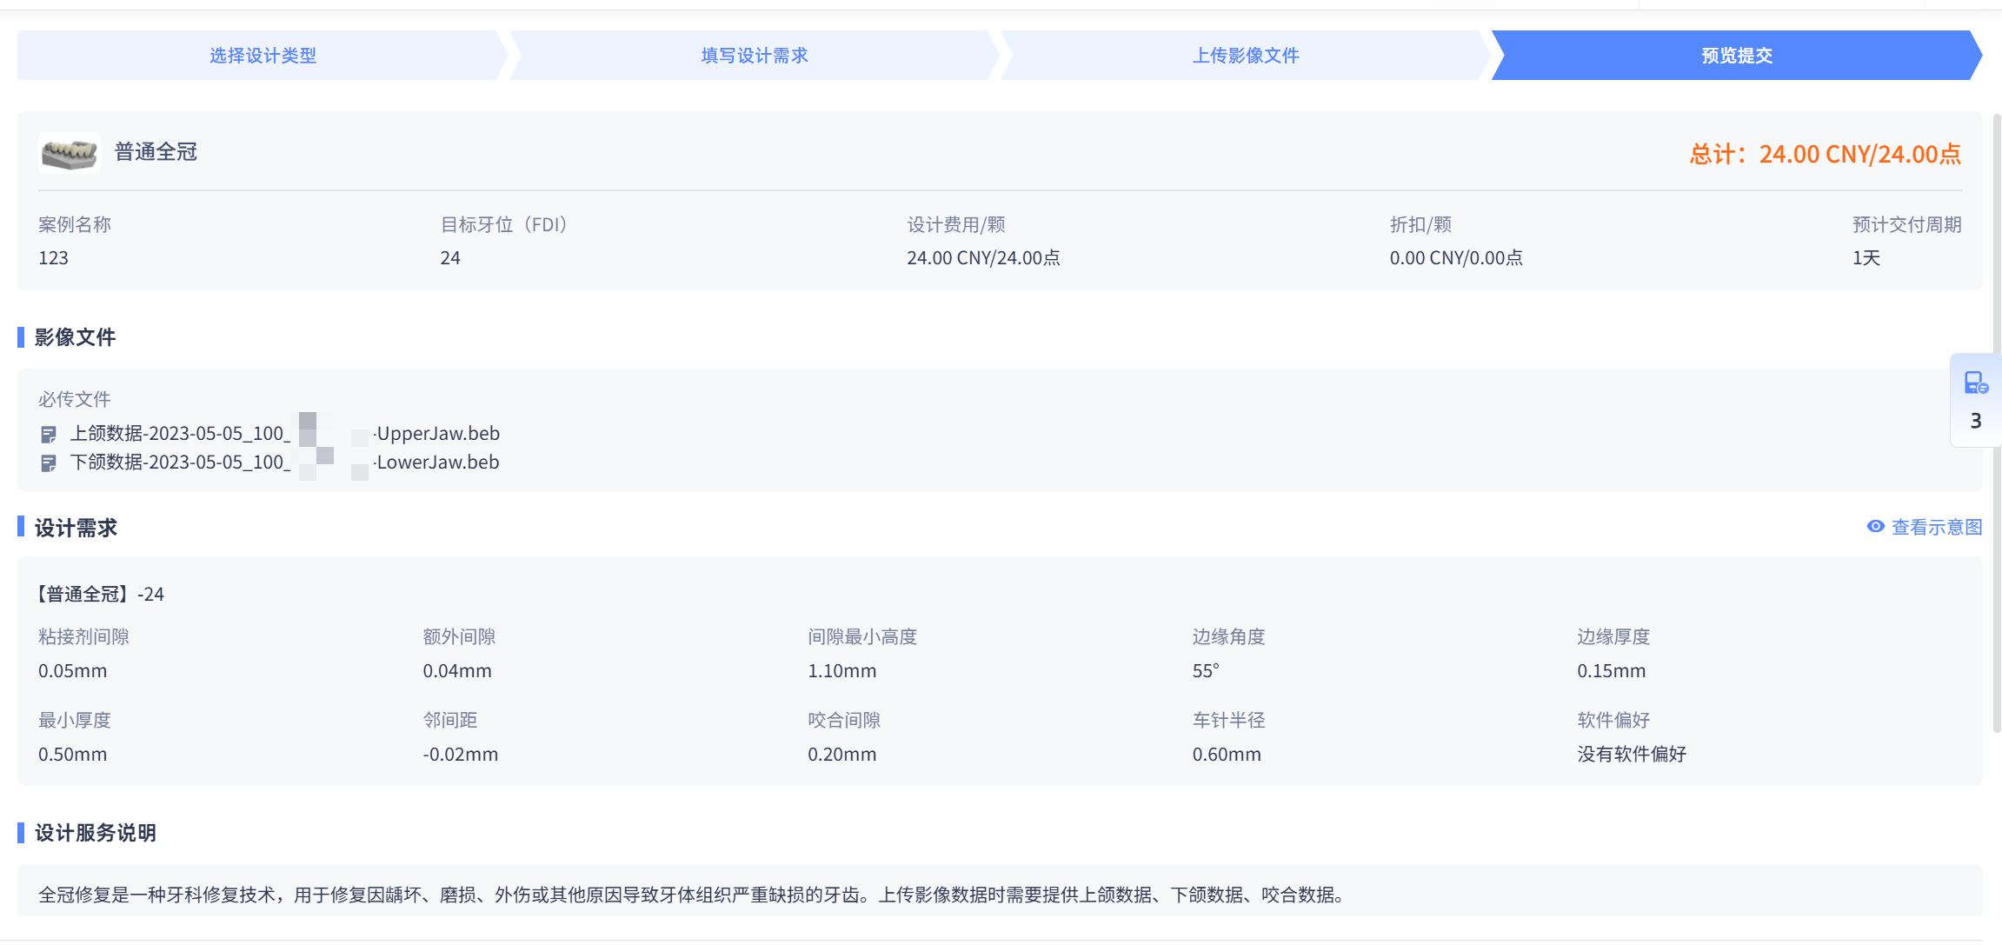The width and height of the screenshot is (2002, 945).
Task: Click the floating order list icon
Action: (x=1975, y=383)
